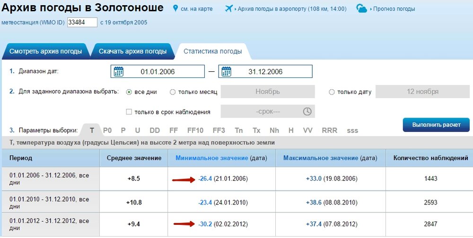This screenshot has width=473, height=238.
Task: Open the 'Прогноз погоды' link
Action: [394, 9]
